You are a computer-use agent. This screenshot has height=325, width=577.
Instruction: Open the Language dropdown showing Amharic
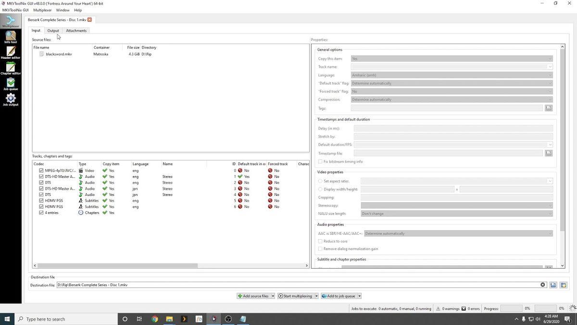point(550,75)
